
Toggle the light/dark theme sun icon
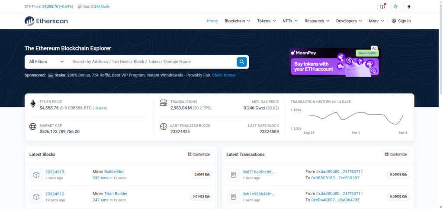395,6
